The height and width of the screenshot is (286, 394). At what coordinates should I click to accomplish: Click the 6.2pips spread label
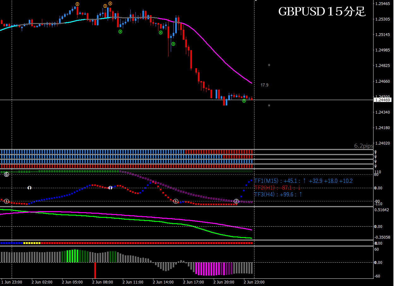pos(364,146)
